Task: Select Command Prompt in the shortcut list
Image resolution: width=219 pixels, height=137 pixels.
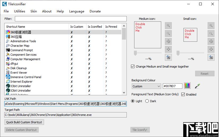Action: click(22, 50)
